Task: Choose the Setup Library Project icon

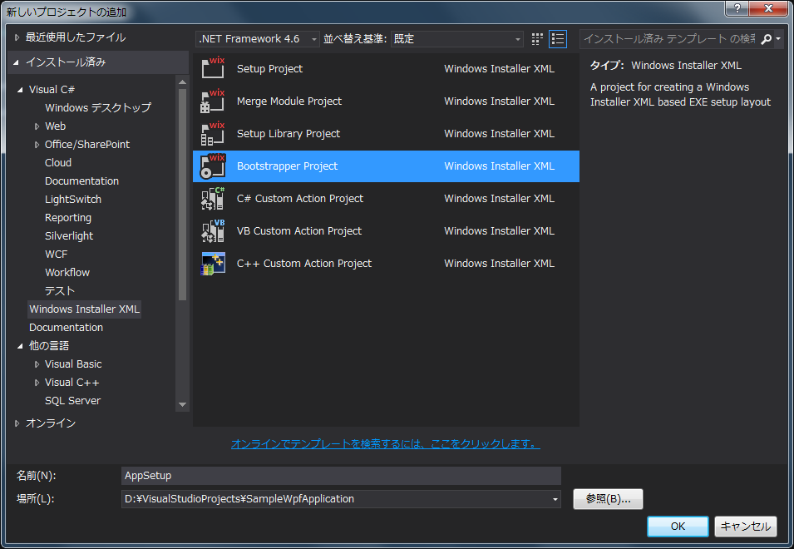Action: pos(213,134)
